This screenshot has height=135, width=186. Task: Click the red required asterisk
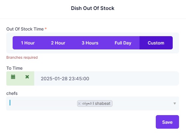46,29
